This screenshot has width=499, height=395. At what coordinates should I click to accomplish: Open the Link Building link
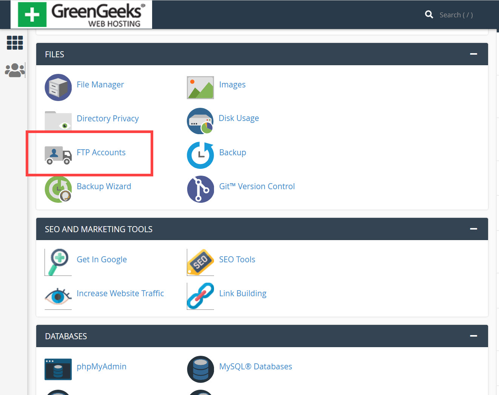243,294
